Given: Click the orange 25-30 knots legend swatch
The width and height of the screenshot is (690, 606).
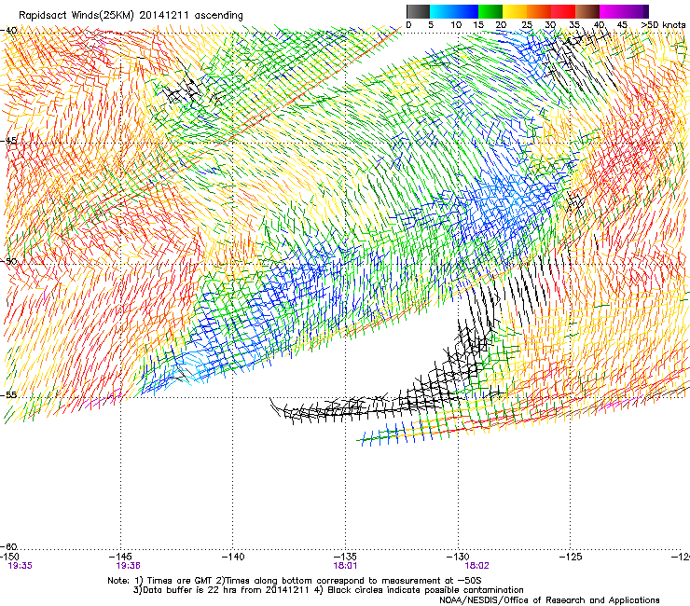Looking at the screenshot, I should pyautogui.click(x=539, y=11).
